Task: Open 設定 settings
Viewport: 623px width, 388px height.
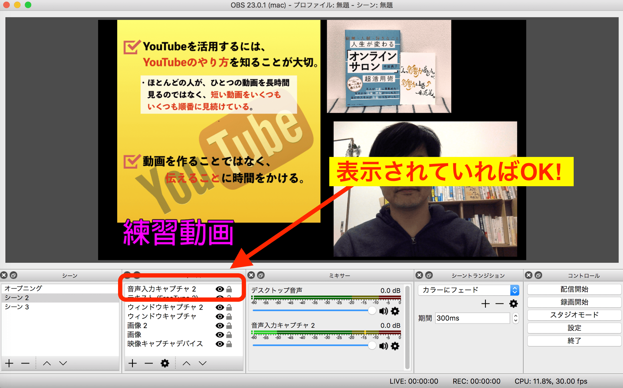Action: [574, 328]
